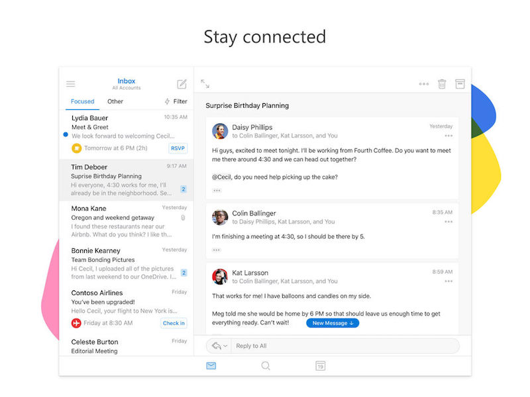Expand quoted text in Daisy Phillips' message

click(217, 191)
